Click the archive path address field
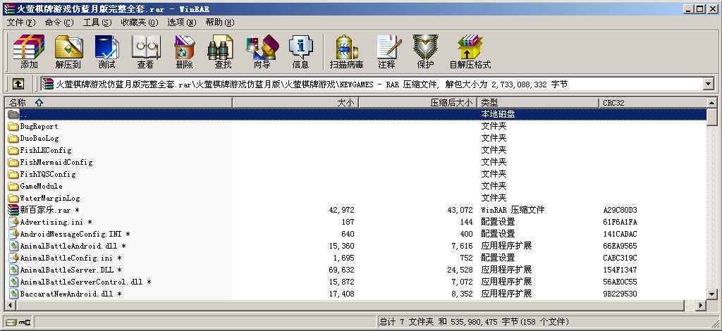The height and width of the screenshot is (331, 722). point(371,84)
